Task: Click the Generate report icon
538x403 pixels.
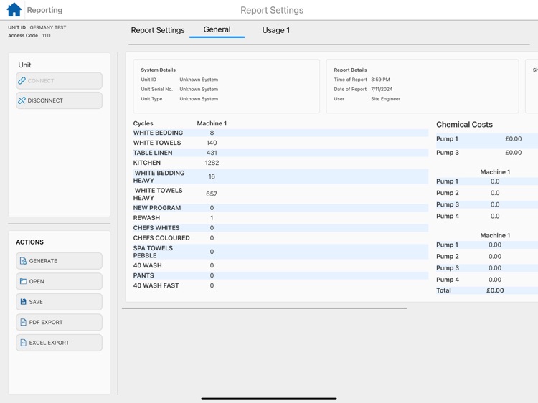Action: pos(23,261)
